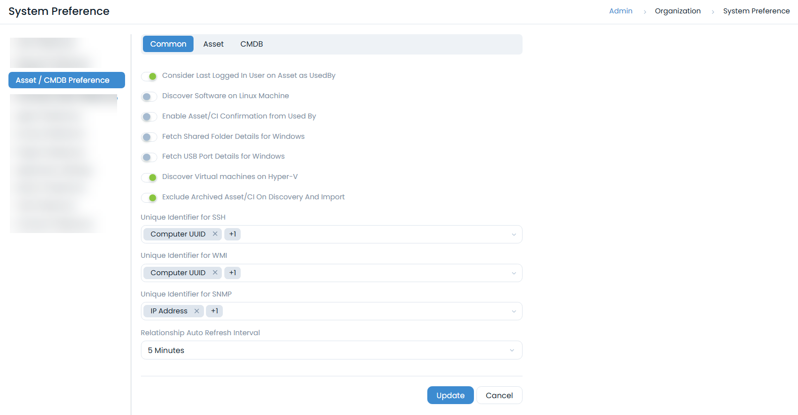Open the Unique Identifier for WMI dropdown
This screenshot has width=798, height=415.
pyautogui.click(x=514, y=273)
